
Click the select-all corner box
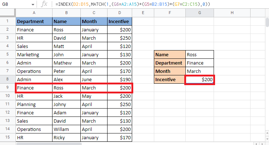7,13
